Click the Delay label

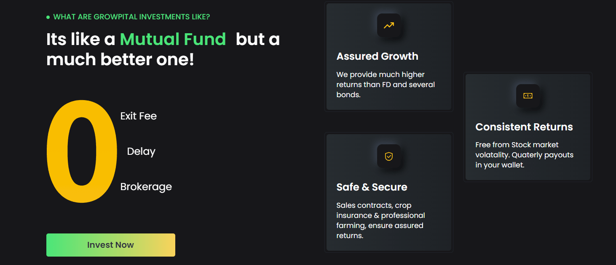coord(141,151)
